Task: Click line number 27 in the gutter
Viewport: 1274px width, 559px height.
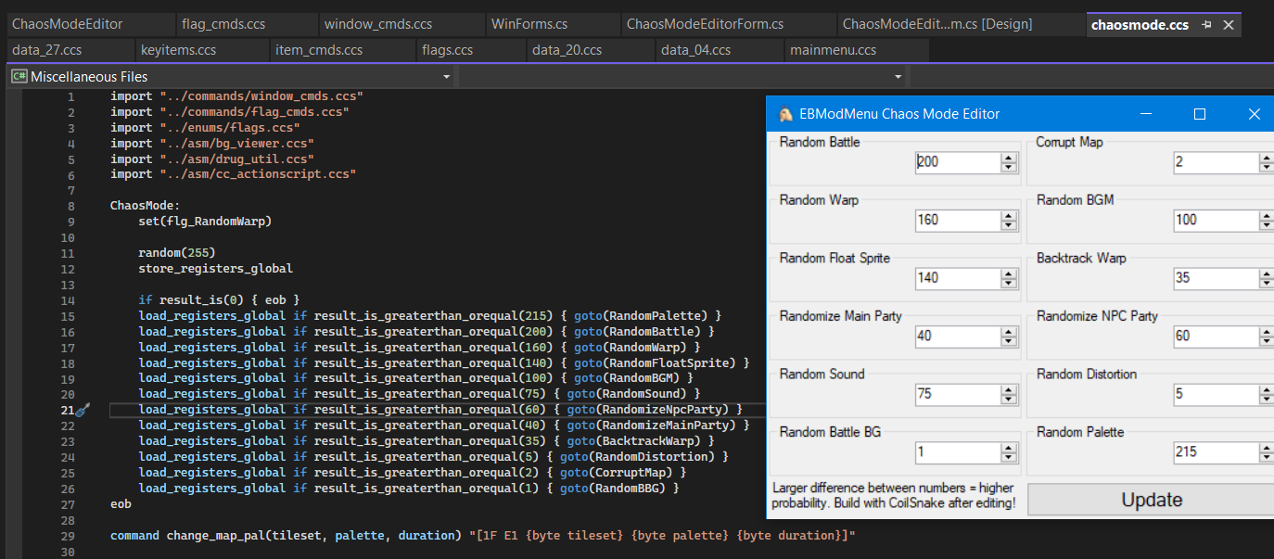Action: (x=68, y=504)
